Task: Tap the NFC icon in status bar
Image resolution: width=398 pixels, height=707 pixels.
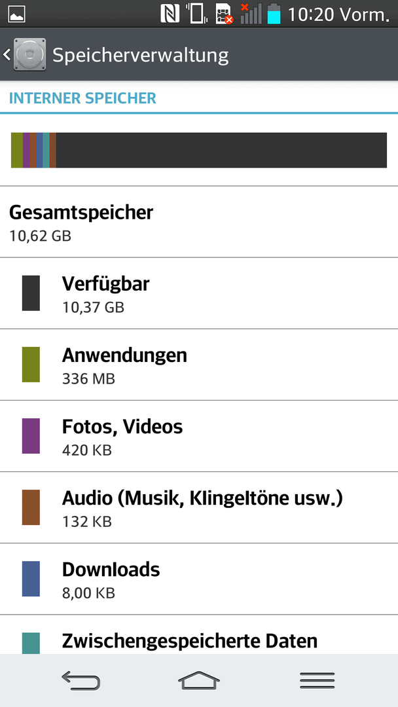Action: click(x=170, y=14)
